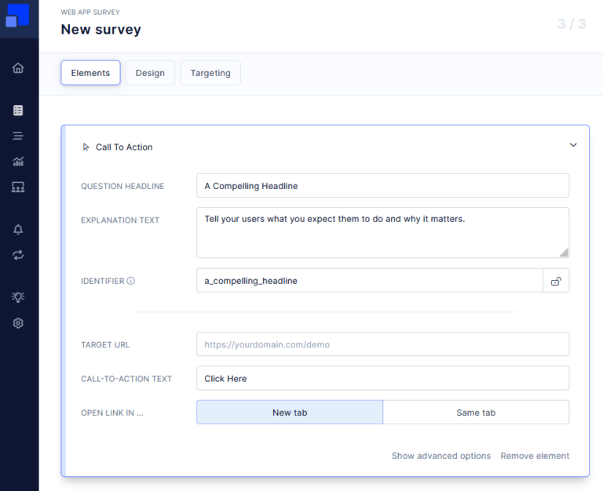This screenshot has width=603, height=491.
Task: Open settings via the gear icon
Action: 18,323
